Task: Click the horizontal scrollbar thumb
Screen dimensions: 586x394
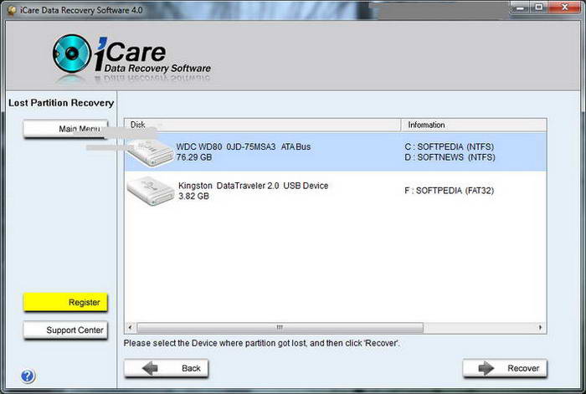Action: [x=280, y=328]
